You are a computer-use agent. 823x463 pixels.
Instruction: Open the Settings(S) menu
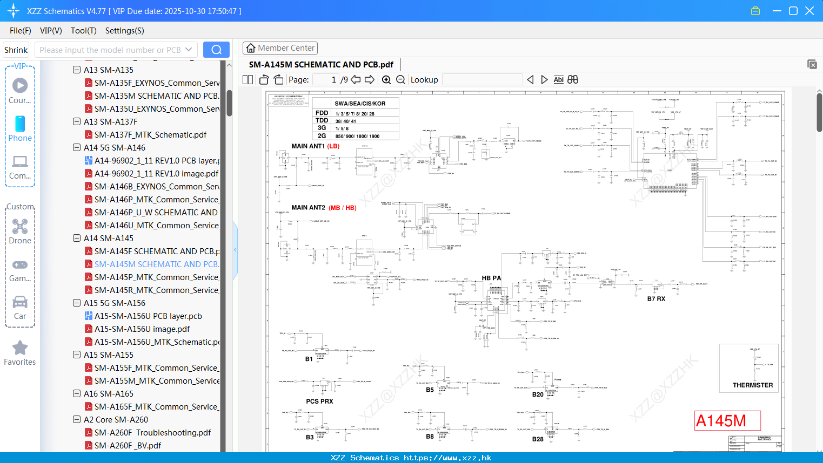click(x=125, y=31)
